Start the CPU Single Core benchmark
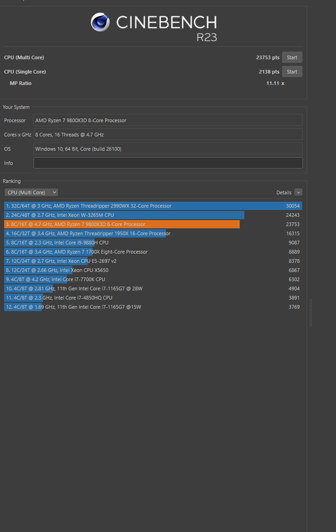Image resolution: width=336 pixels, height=532 pixels. (x=292, y=72)
